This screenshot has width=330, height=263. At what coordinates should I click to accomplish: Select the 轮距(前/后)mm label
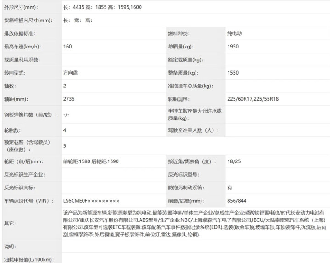[x=23, y=161]
